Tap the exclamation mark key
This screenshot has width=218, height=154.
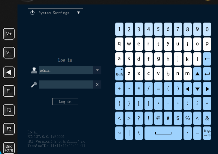click(149, 118)
